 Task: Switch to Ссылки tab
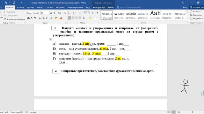point(49,8)
